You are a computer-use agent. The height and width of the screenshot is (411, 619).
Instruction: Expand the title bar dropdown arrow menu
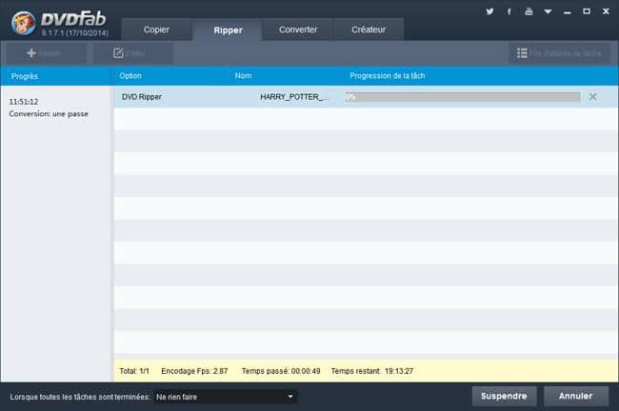548,11
